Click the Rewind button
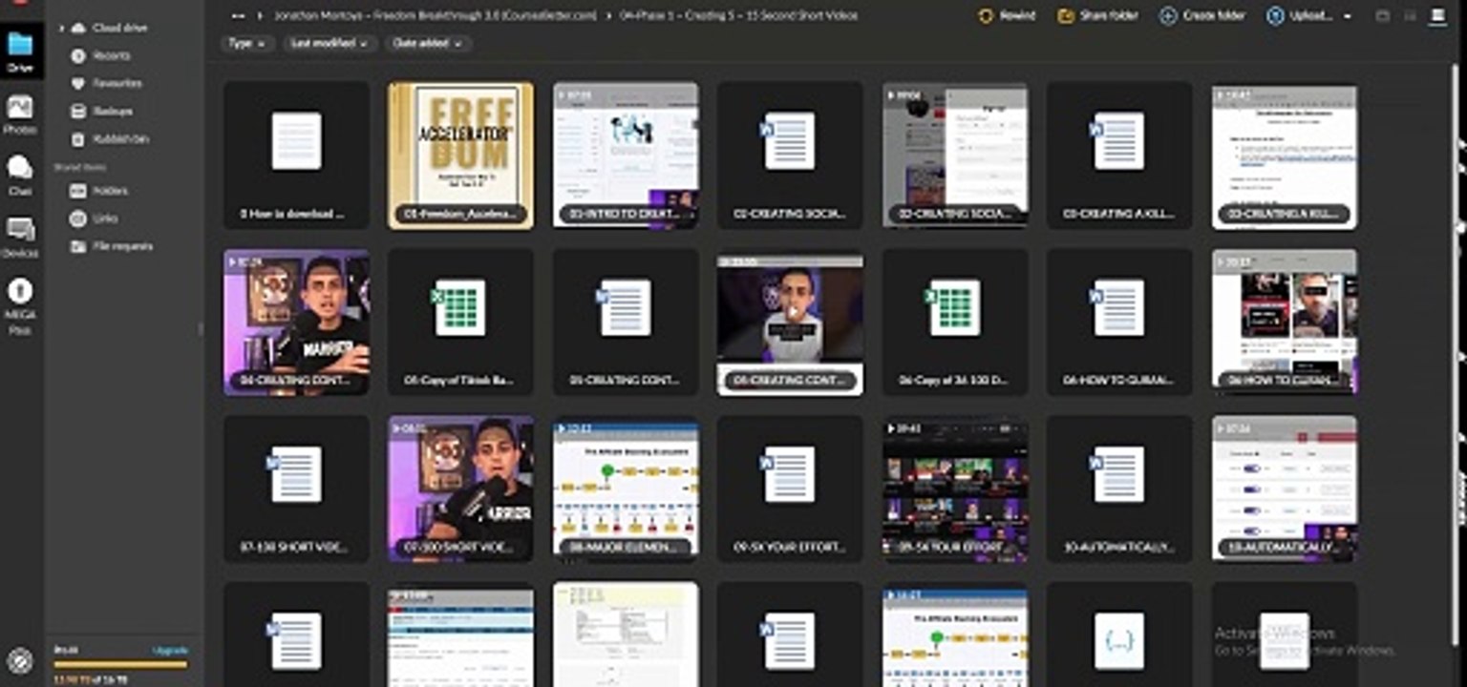Screen dimensions: 1467x687 click(1007, 16)
